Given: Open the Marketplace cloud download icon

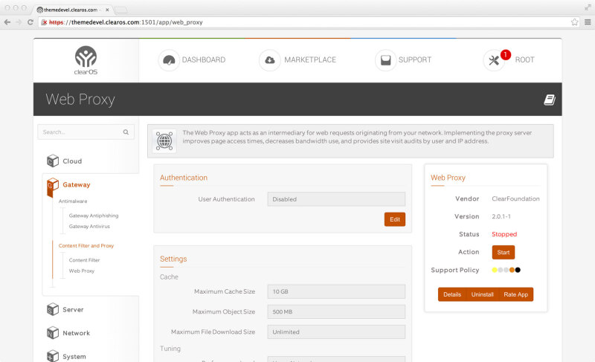Looking at the screenshot, I should 270,60.
